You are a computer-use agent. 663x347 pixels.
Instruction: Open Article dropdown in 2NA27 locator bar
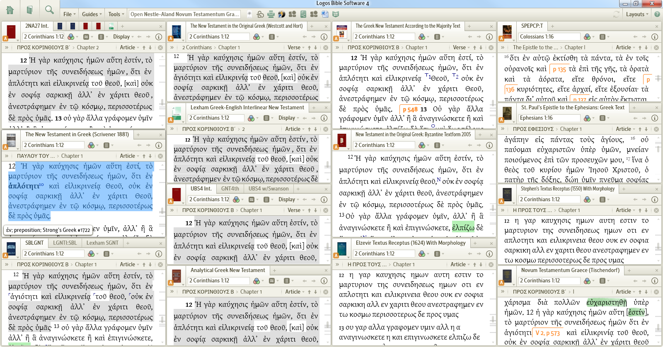(130, 48)
